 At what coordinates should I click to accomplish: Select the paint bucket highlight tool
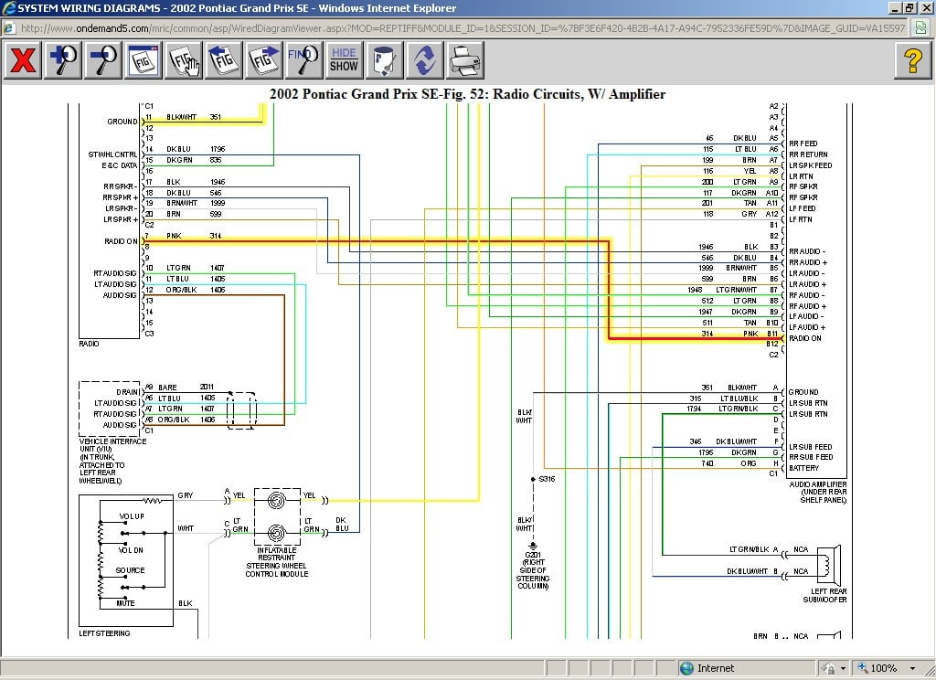pyautogui.click(x=385, y=59)
